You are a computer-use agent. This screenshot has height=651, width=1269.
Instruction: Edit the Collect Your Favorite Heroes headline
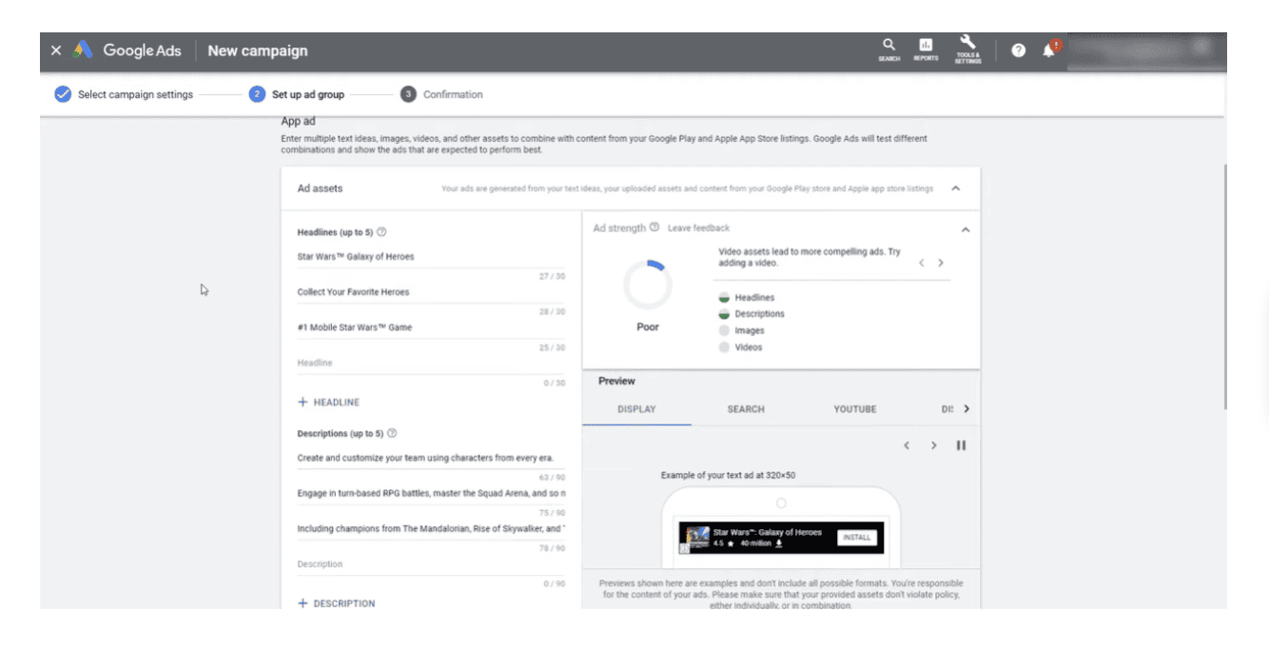pyautogui.click(x=431, y=292)
